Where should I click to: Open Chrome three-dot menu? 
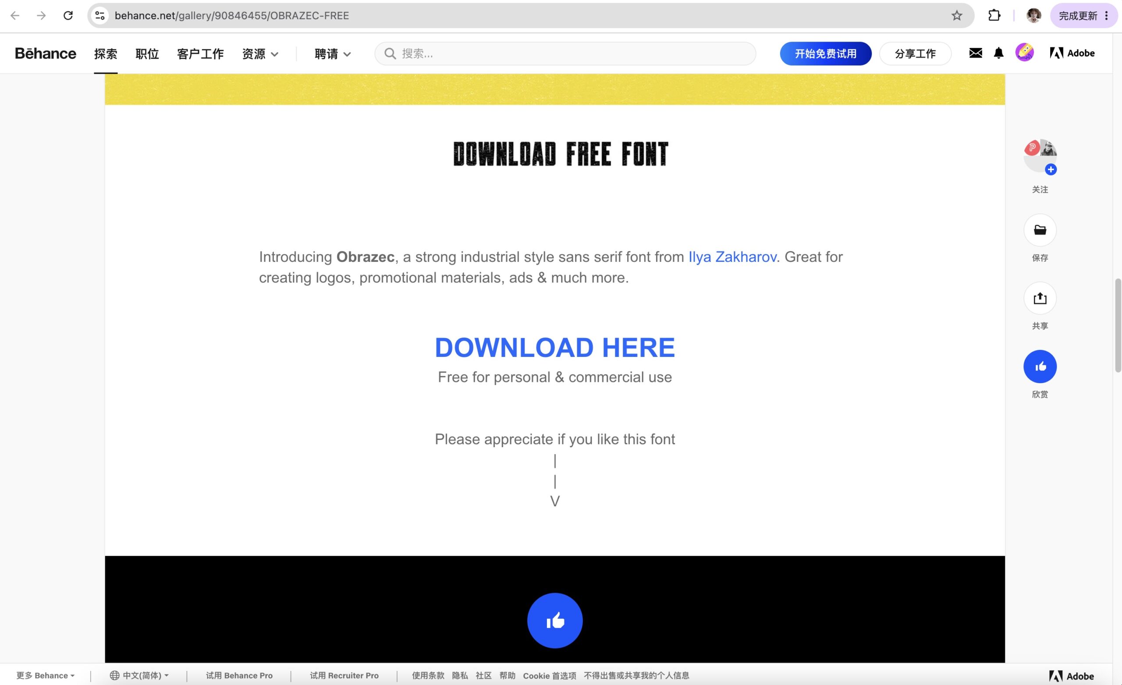click(1107, 15)
